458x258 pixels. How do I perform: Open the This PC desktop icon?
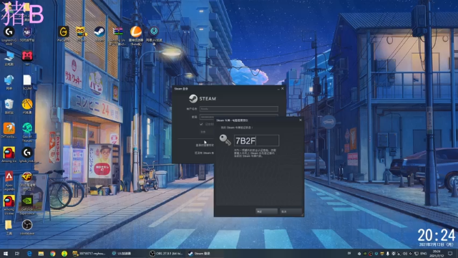9,56
